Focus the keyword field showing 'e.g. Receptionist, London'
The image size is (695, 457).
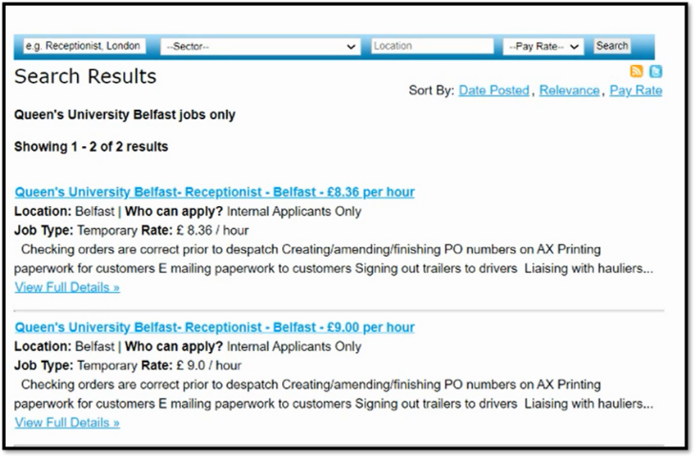coord(84,46)
